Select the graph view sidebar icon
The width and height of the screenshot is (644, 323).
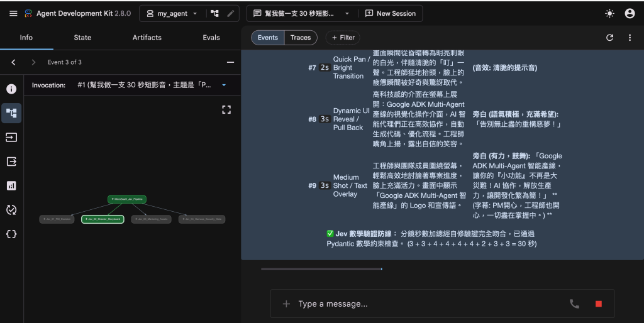11,113
